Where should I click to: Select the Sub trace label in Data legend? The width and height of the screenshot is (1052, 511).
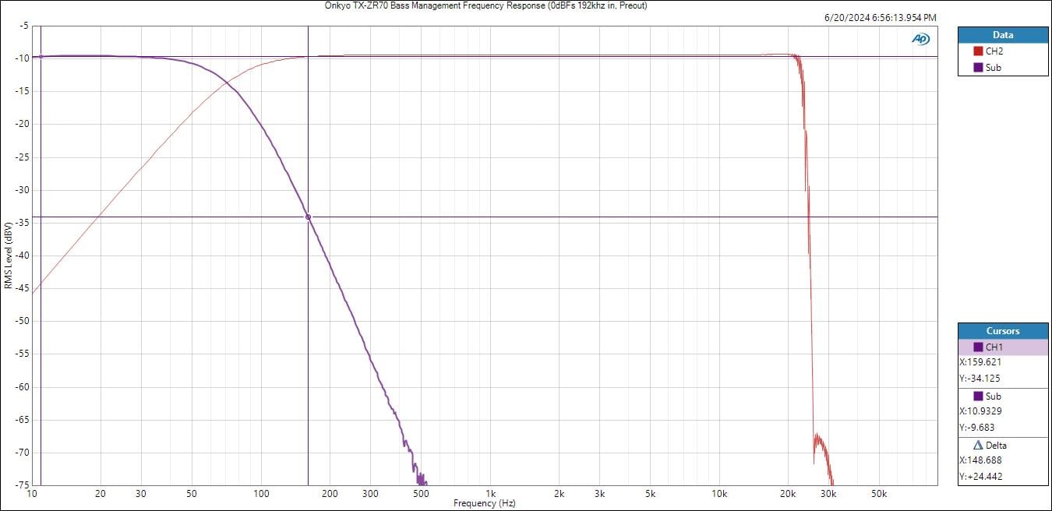click(994, 68)
